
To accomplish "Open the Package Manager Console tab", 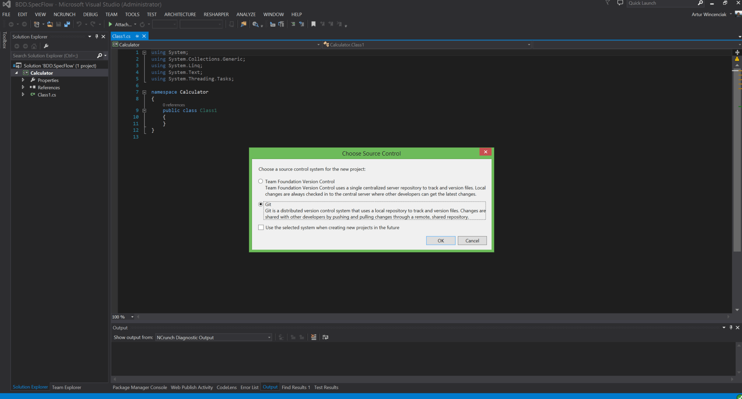I will [x=140, y=387].
